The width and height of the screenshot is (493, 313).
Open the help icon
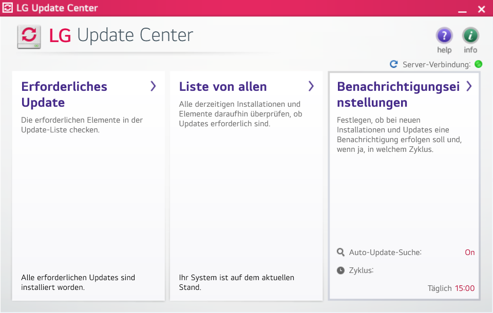444,36
